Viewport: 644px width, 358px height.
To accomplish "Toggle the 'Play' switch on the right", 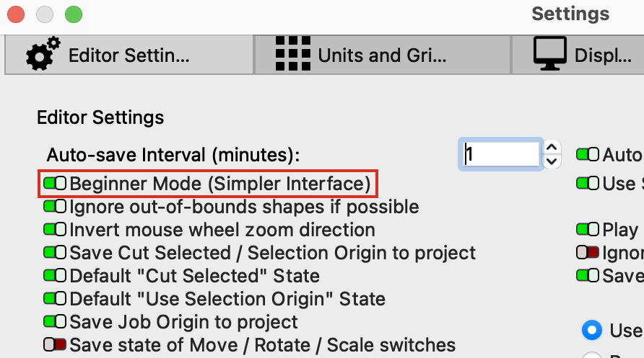I will tap(588, 230).
